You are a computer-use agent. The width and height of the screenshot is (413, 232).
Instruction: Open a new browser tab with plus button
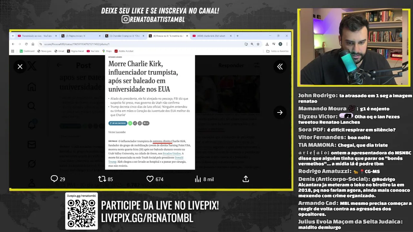point(237,36)
